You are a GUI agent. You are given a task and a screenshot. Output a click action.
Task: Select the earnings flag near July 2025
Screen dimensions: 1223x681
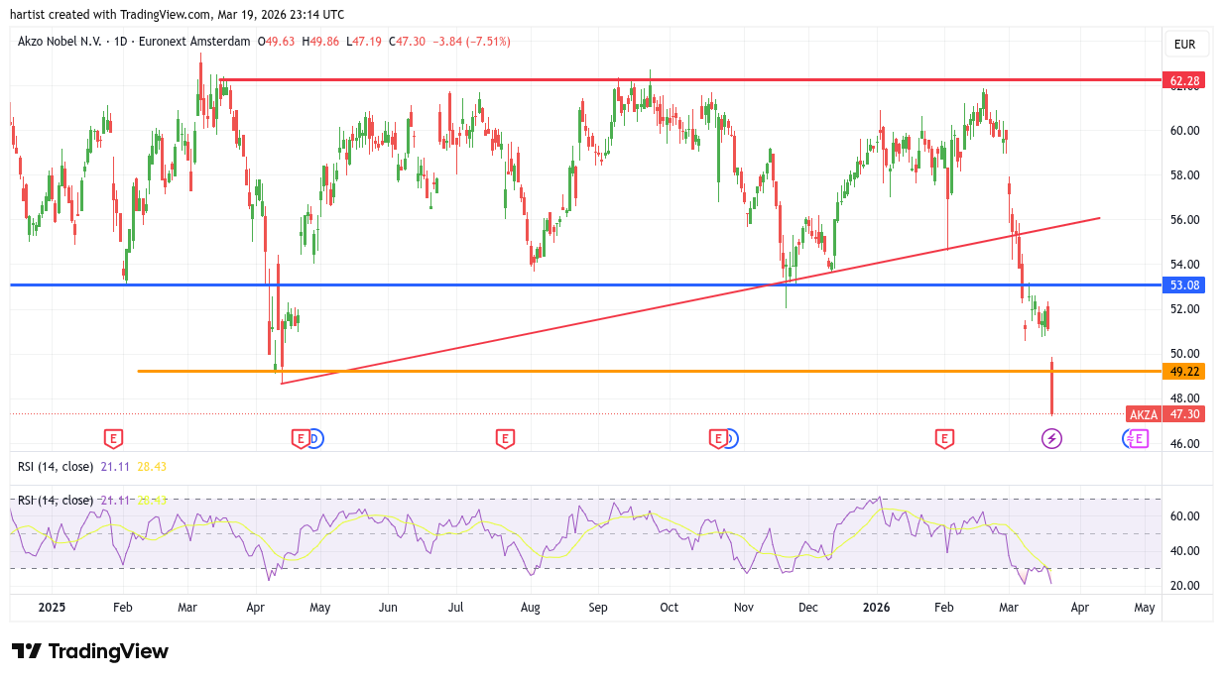(x=505, y=438)
